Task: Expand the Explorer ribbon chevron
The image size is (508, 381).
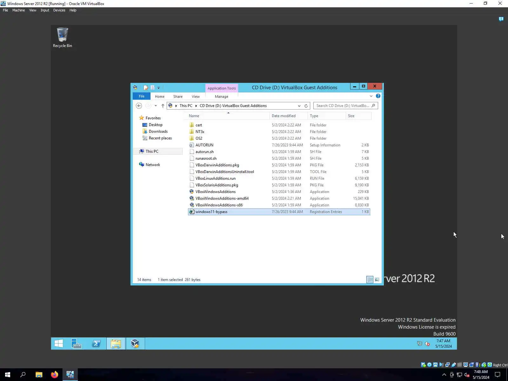Action: tap(371, 96)
